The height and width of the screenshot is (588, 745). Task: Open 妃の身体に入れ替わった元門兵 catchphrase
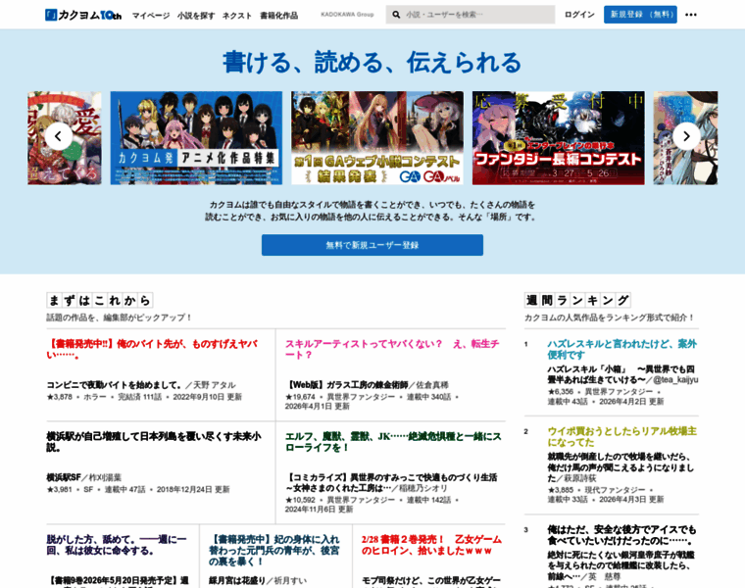click(x=274, y=551)
